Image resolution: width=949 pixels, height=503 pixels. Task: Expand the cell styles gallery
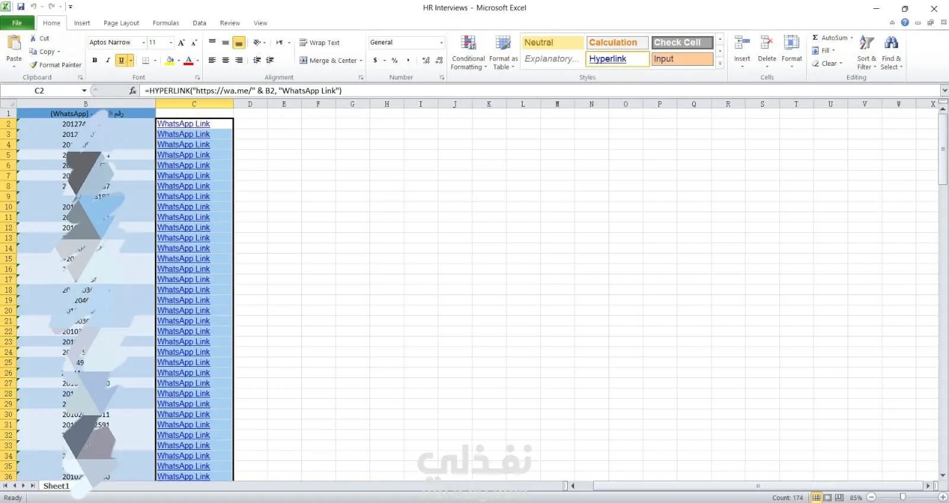click(x=720, y=63)
